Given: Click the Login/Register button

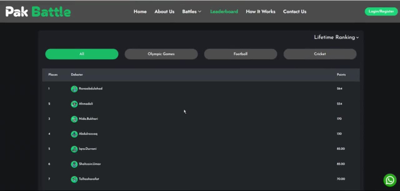Looking at the screenshot, I should (381, 12).
